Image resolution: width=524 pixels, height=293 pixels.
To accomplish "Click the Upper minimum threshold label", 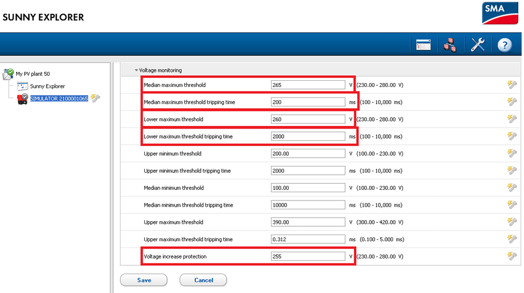I will click(x=172, y=153).
